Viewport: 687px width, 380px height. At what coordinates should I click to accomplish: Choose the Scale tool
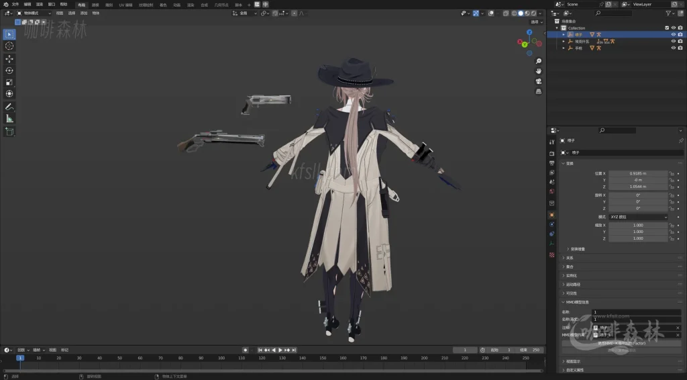pos(9,83)
